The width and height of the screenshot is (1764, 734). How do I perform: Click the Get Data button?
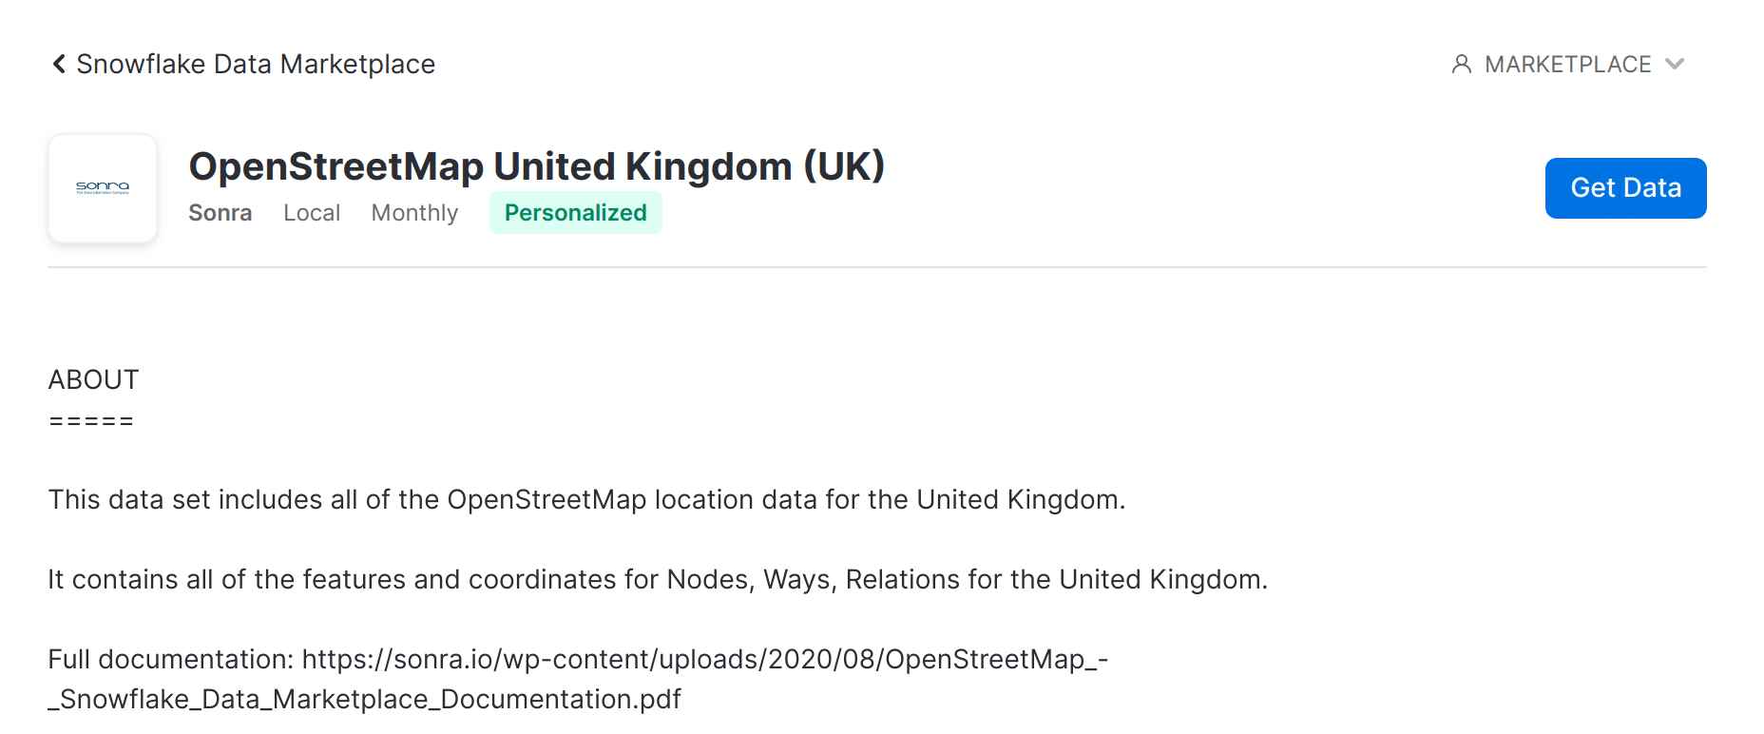click(1625, 188)
